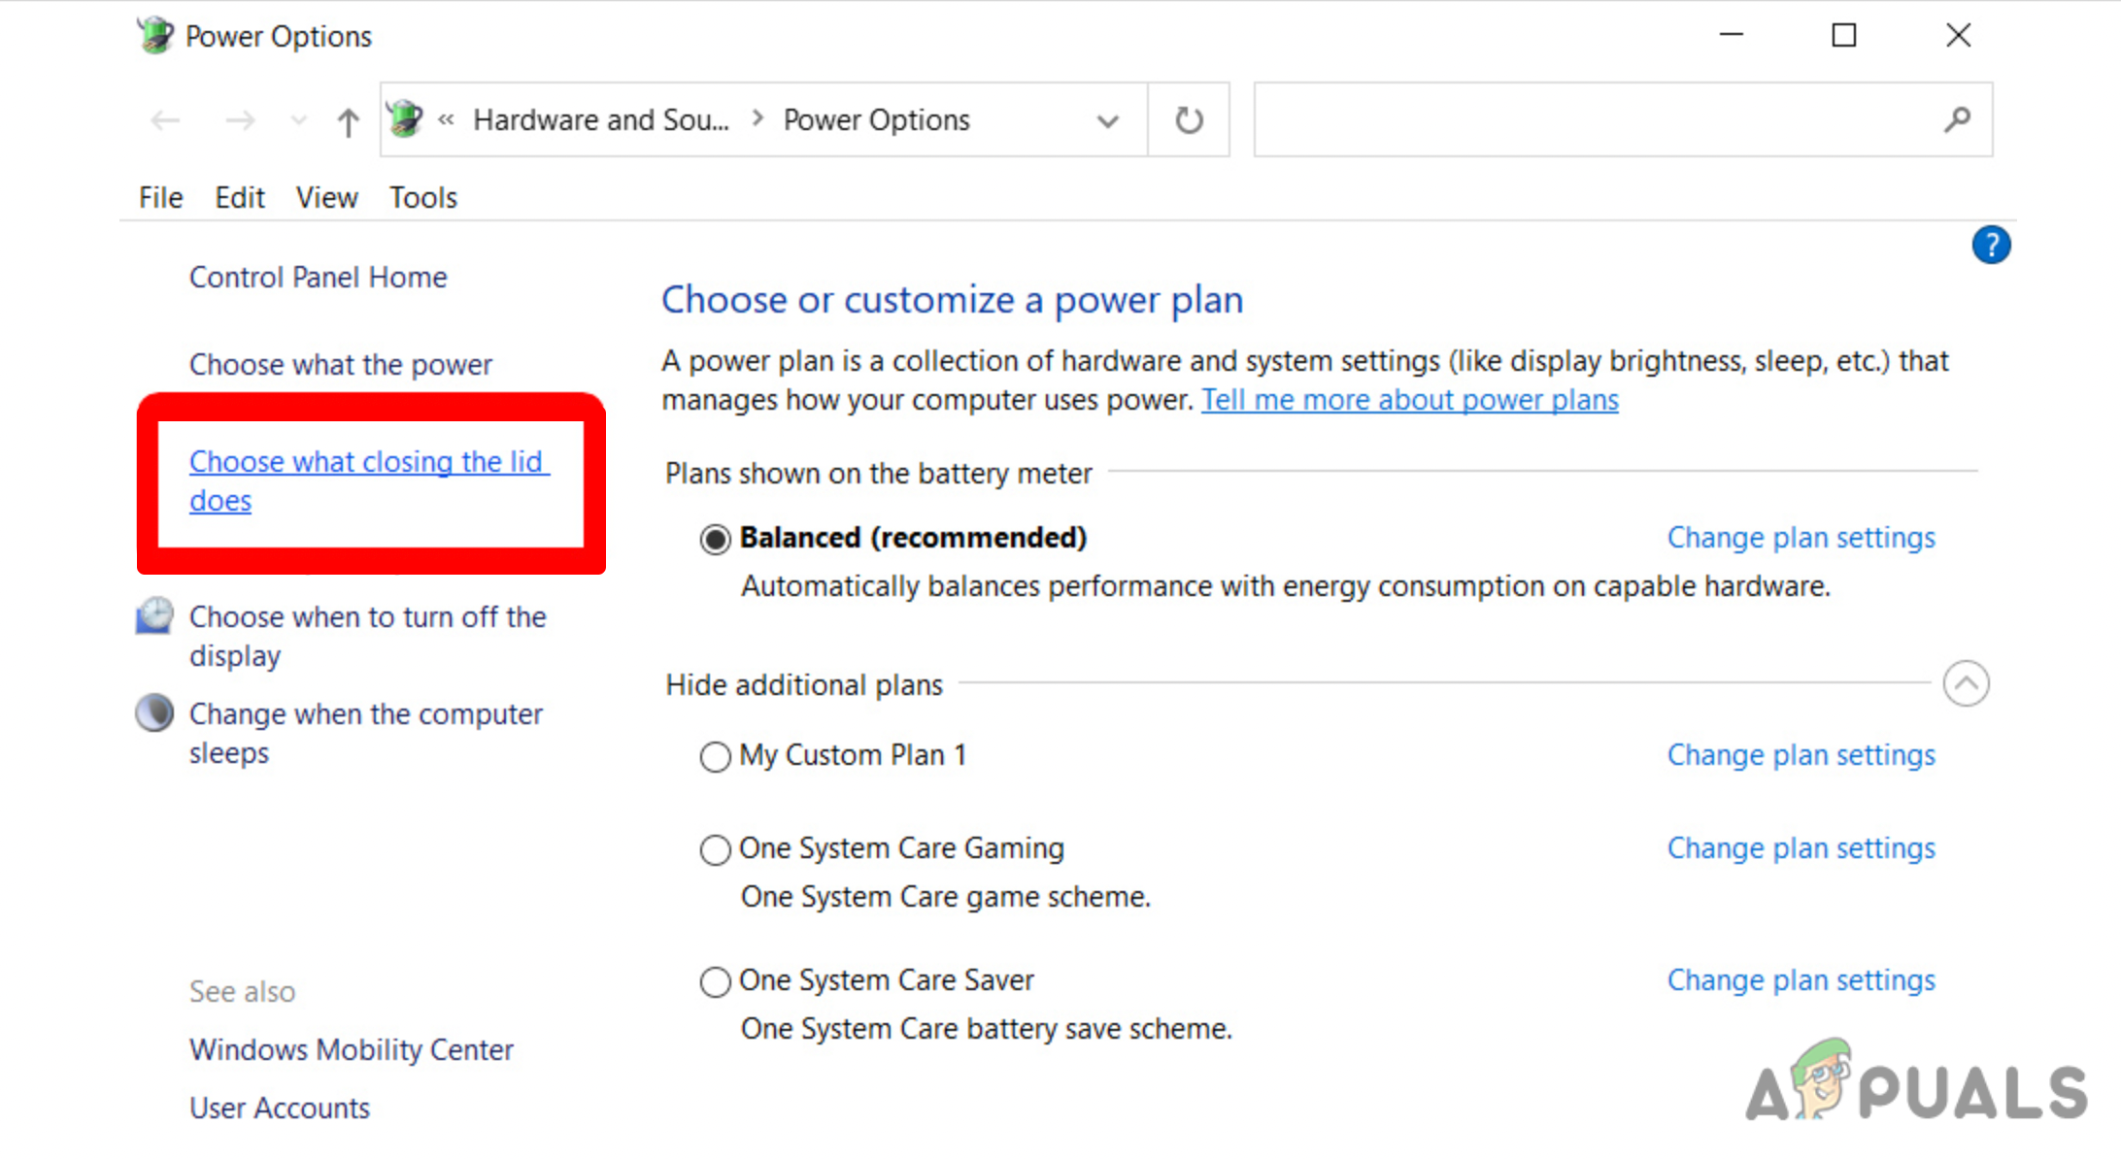This screenshot has height=1159, width=2121.
Task: Refresh the Power Options page
Action: click(x=1189, y=119)
